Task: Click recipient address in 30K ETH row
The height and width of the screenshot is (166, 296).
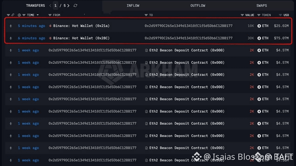Action: (x=188, y=38)
